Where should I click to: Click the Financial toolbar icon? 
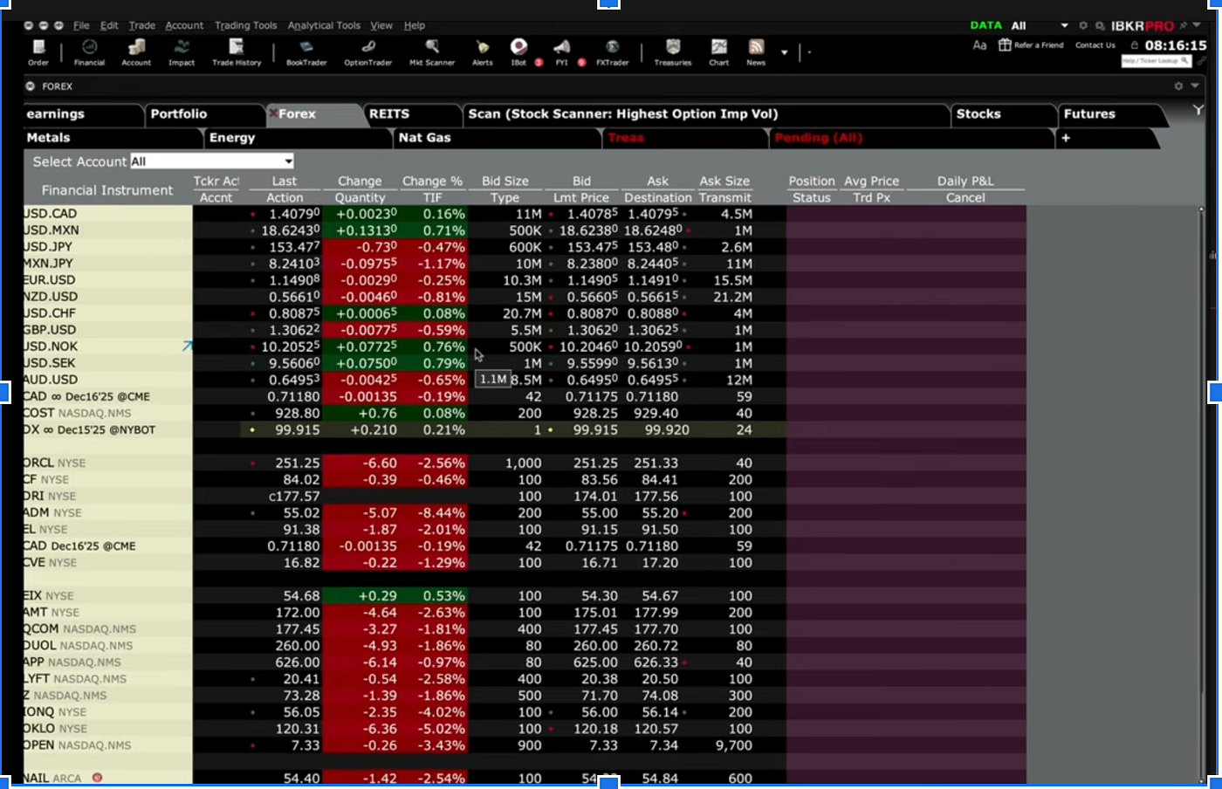pos(89,51)
